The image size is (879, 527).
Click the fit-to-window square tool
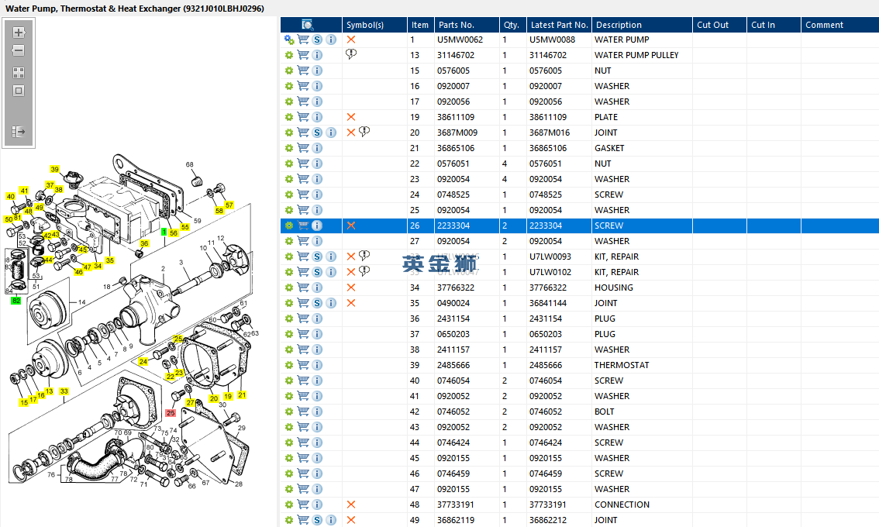(x=19, y=91)
